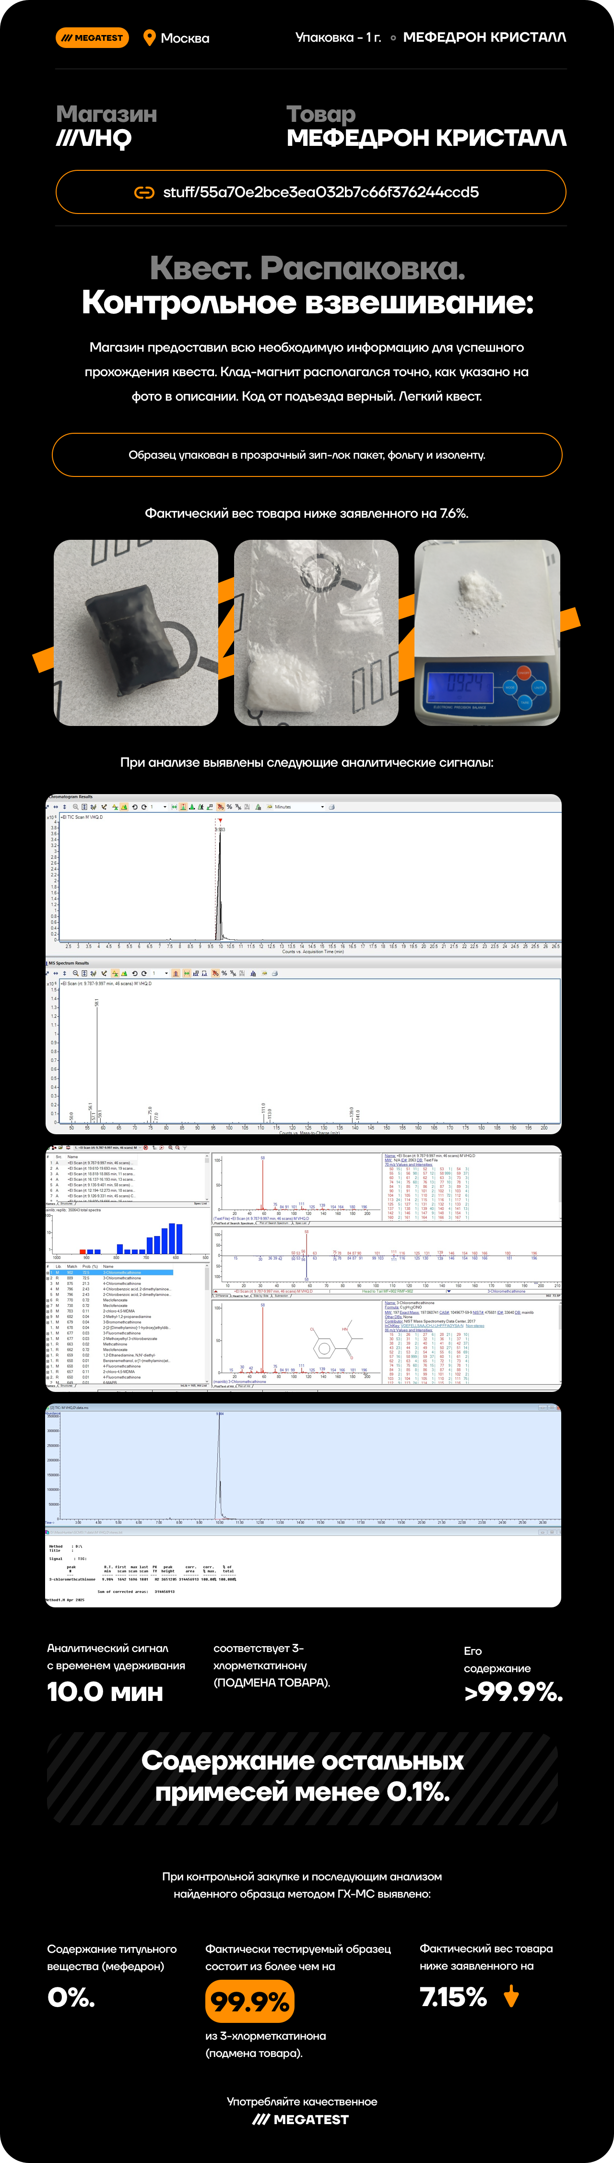Click the print icon next to Minutes dropdown
Image resolution: width=614 pixels, height=2163 pixels.
332,807
